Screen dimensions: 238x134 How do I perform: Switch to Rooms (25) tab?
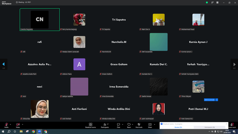click(x=178, y=127)
